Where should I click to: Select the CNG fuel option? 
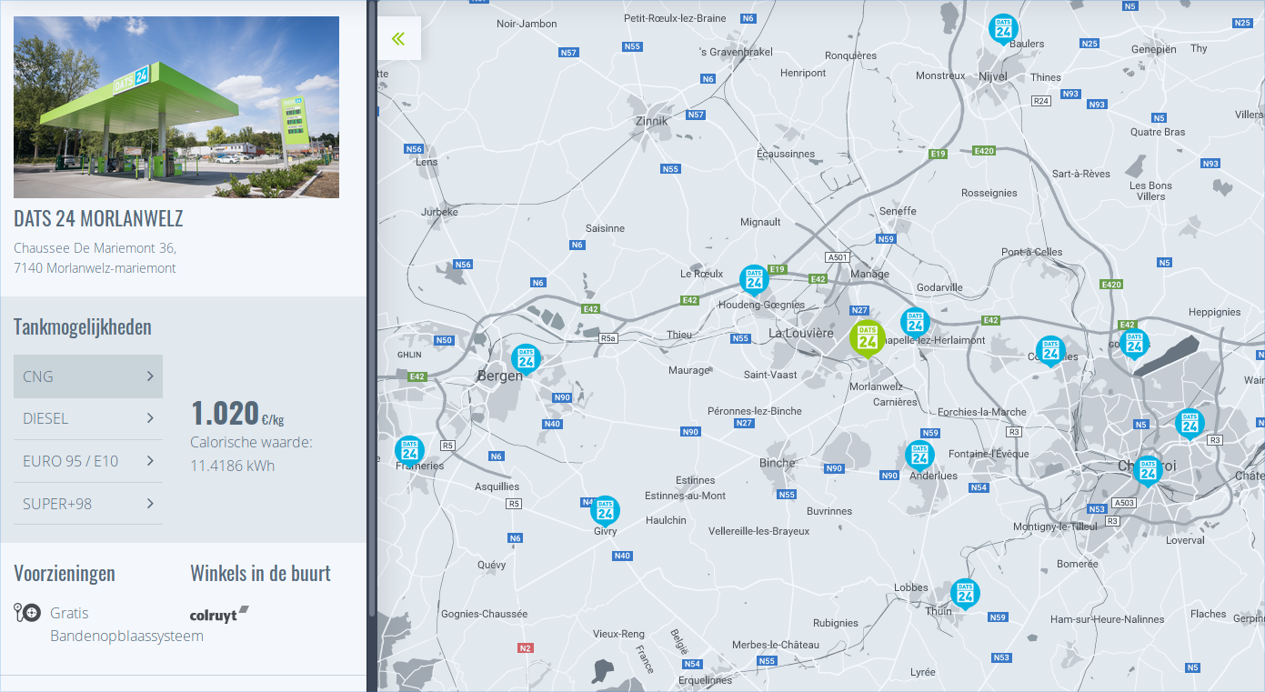click(88, 376)
